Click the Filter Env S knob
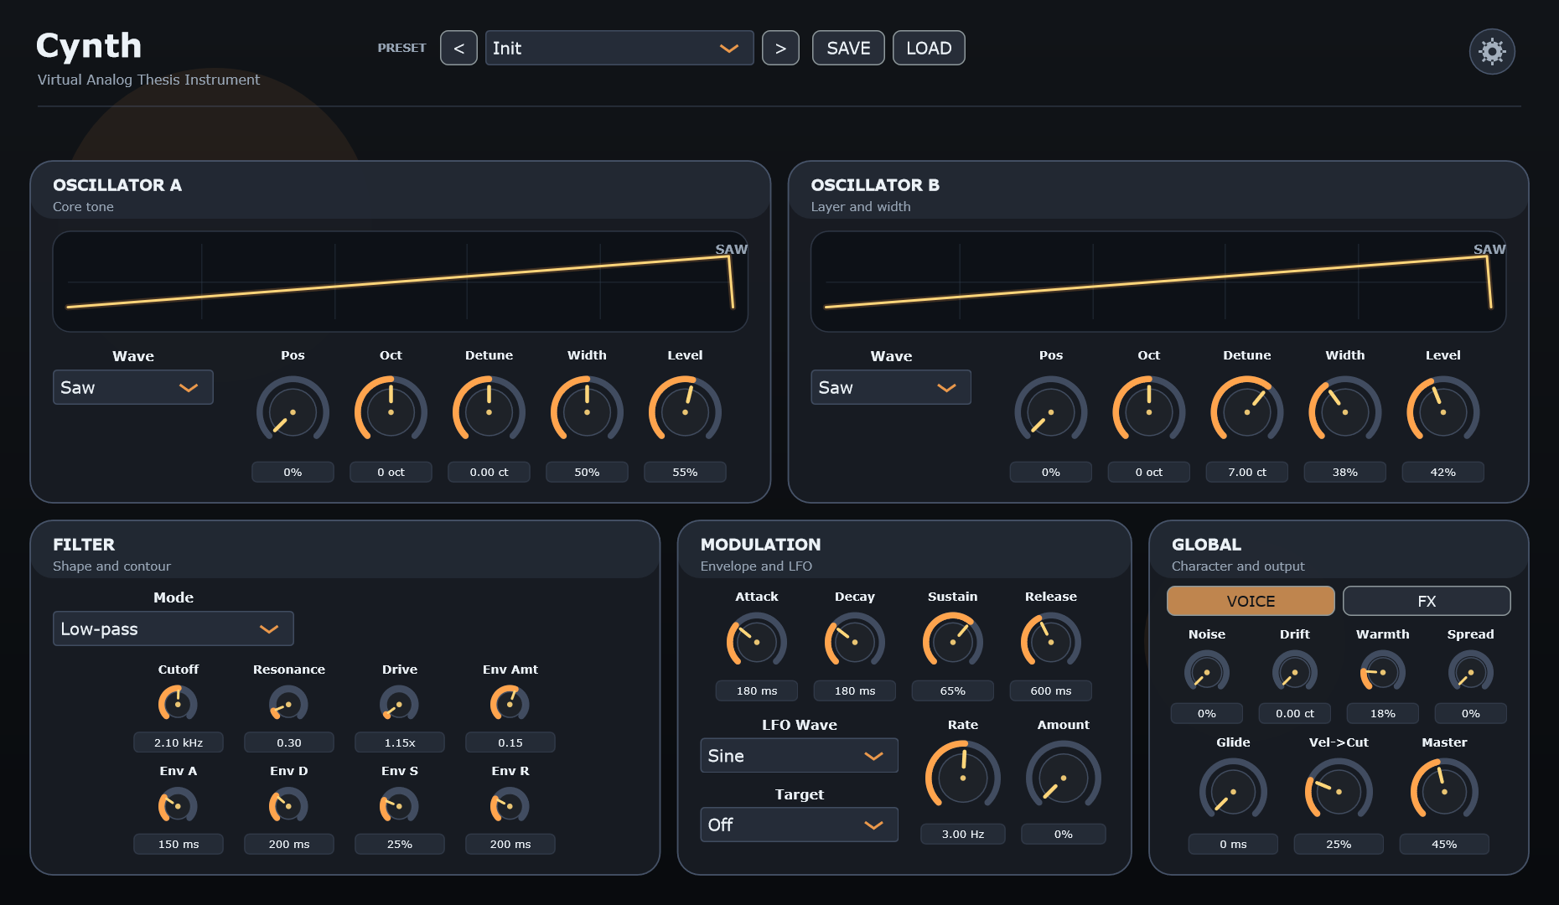Screen dimensions: 1559x905 tap(399, 806)
